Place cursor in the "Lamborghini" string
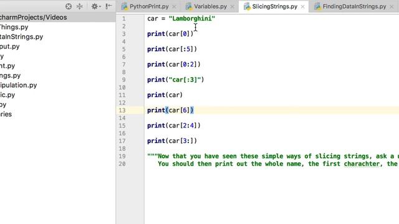The width and height of the screenshot is (399, 224). click(192, 19)
